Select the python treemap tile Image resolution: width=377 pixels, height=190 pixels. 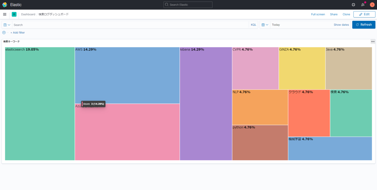pos(260,143)
